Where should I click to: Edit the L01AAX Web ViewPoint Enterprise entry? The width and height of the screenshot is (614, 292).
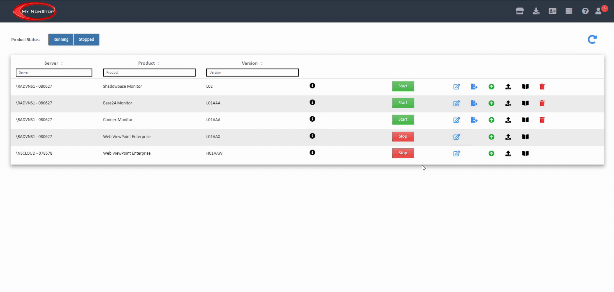(457, 137)
